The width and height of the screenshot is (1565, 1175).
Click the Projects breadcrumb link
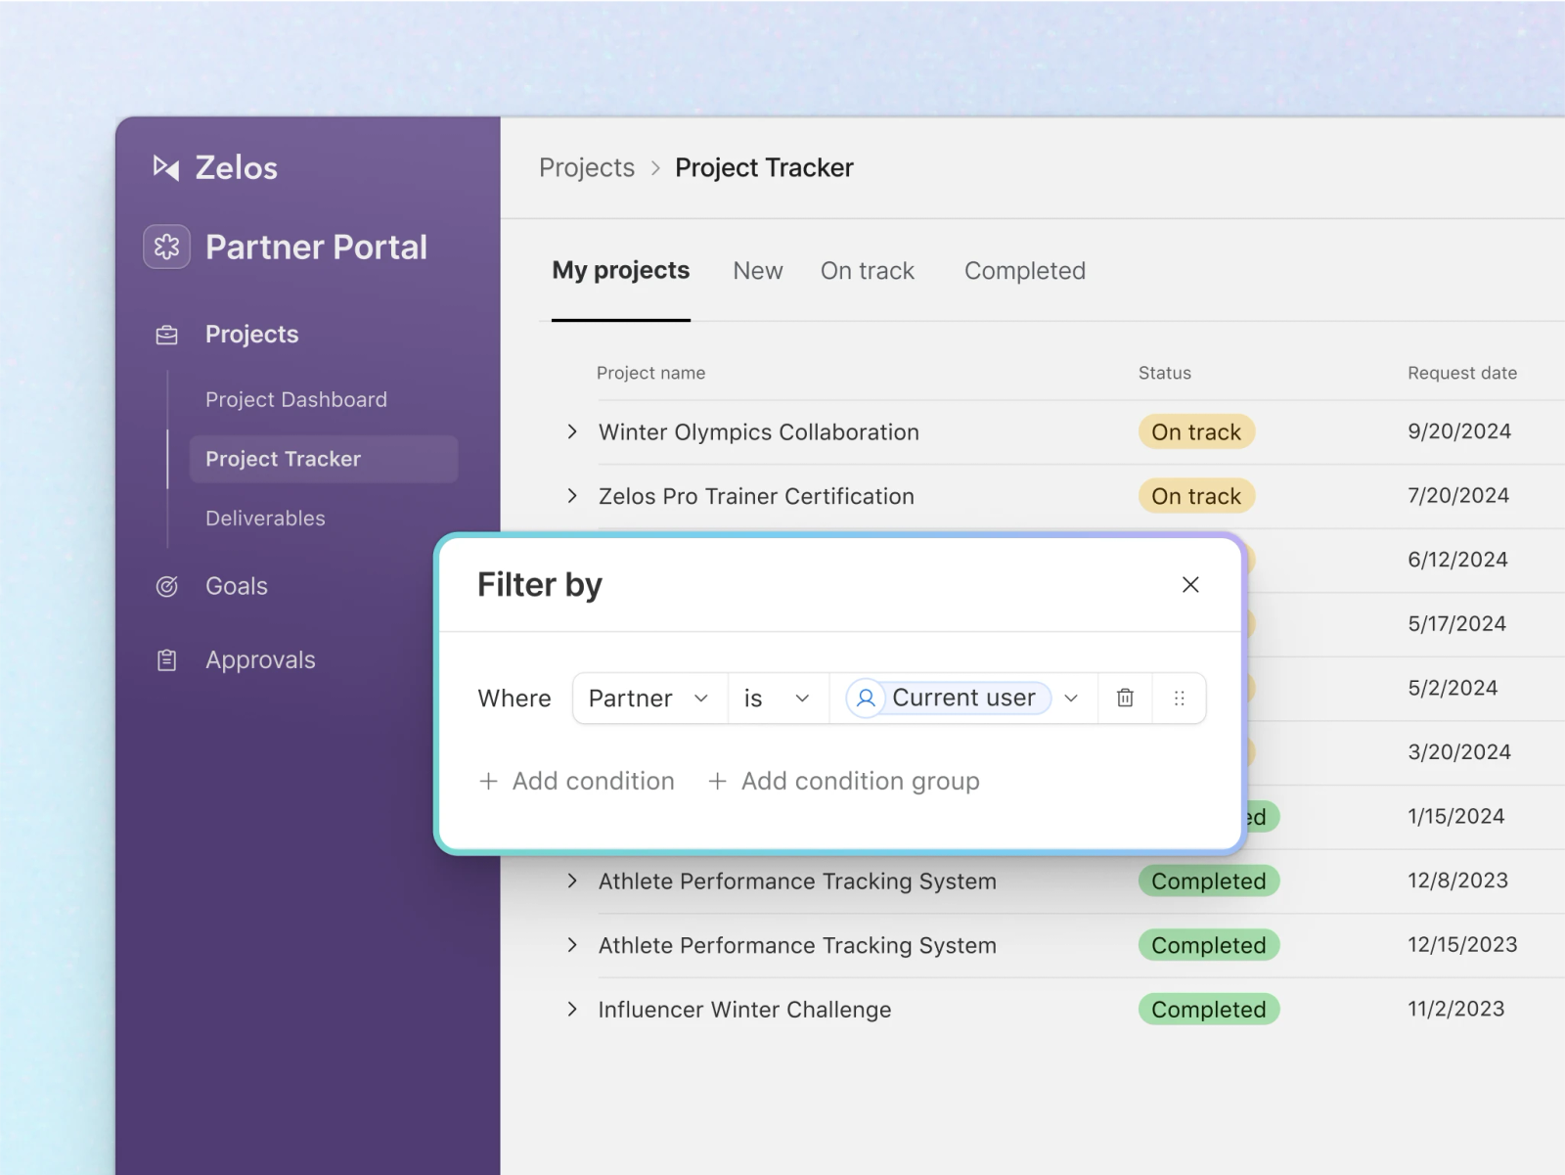click(x=587, y=168)
